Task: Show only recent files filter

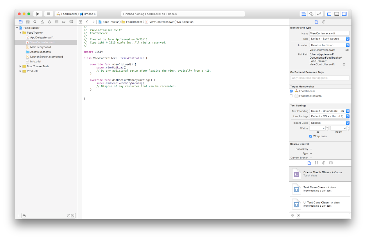Action: click(69, 216)
